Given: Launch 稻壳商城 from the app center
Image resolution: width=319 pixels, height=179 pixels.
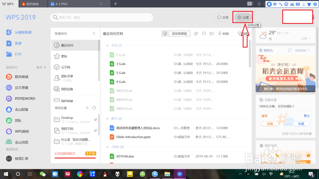Looking at the screenshot, I should tap(17, 77).
